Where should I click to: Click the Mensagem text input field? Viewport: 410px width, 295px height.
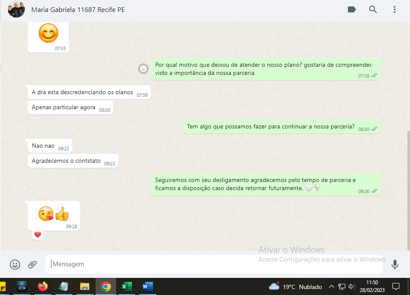pyautogui.click(x=214, y=264)
